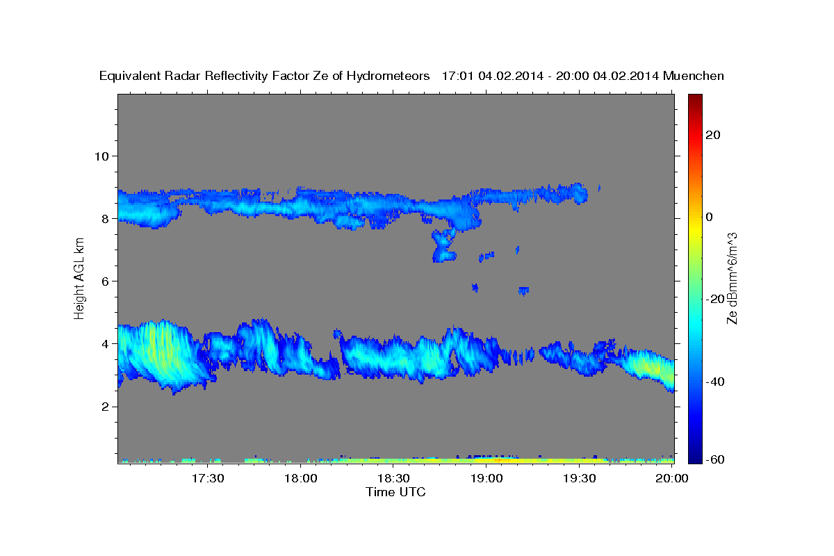The width and height of the screenshot is (834, 556).
Task: Click the colorbar label '0'
Action: click(x=709, y=217)
